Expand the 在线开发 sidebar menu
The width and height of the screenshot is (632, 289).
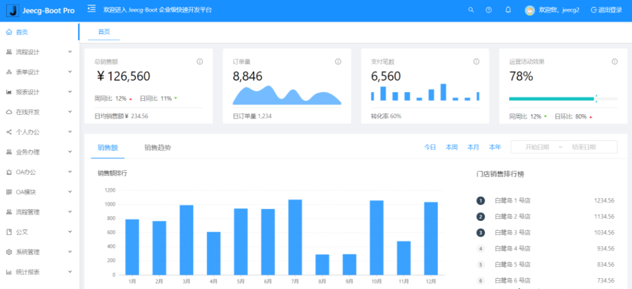[x=40, y=112]
